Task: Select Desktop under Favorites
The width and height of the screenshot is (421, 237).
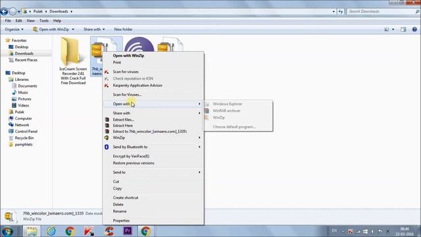Action: [22, 47]
